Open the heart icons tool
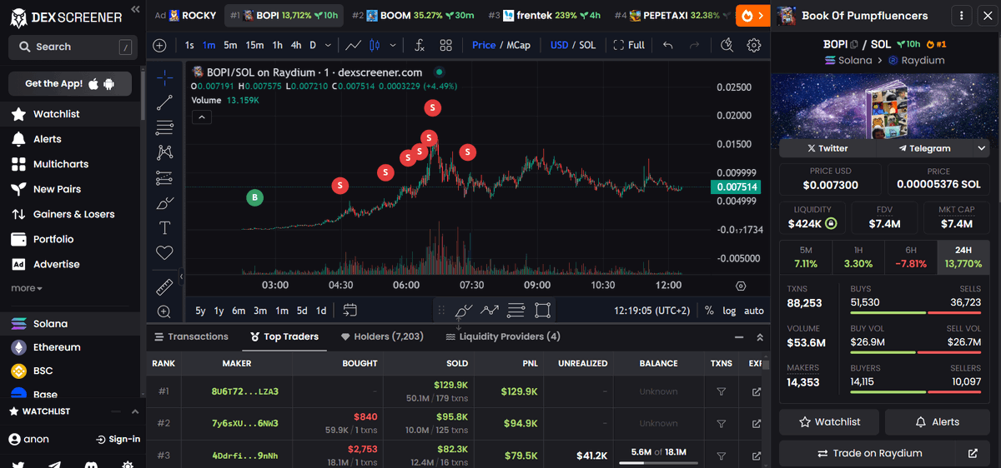 click(x=164, y=252)
